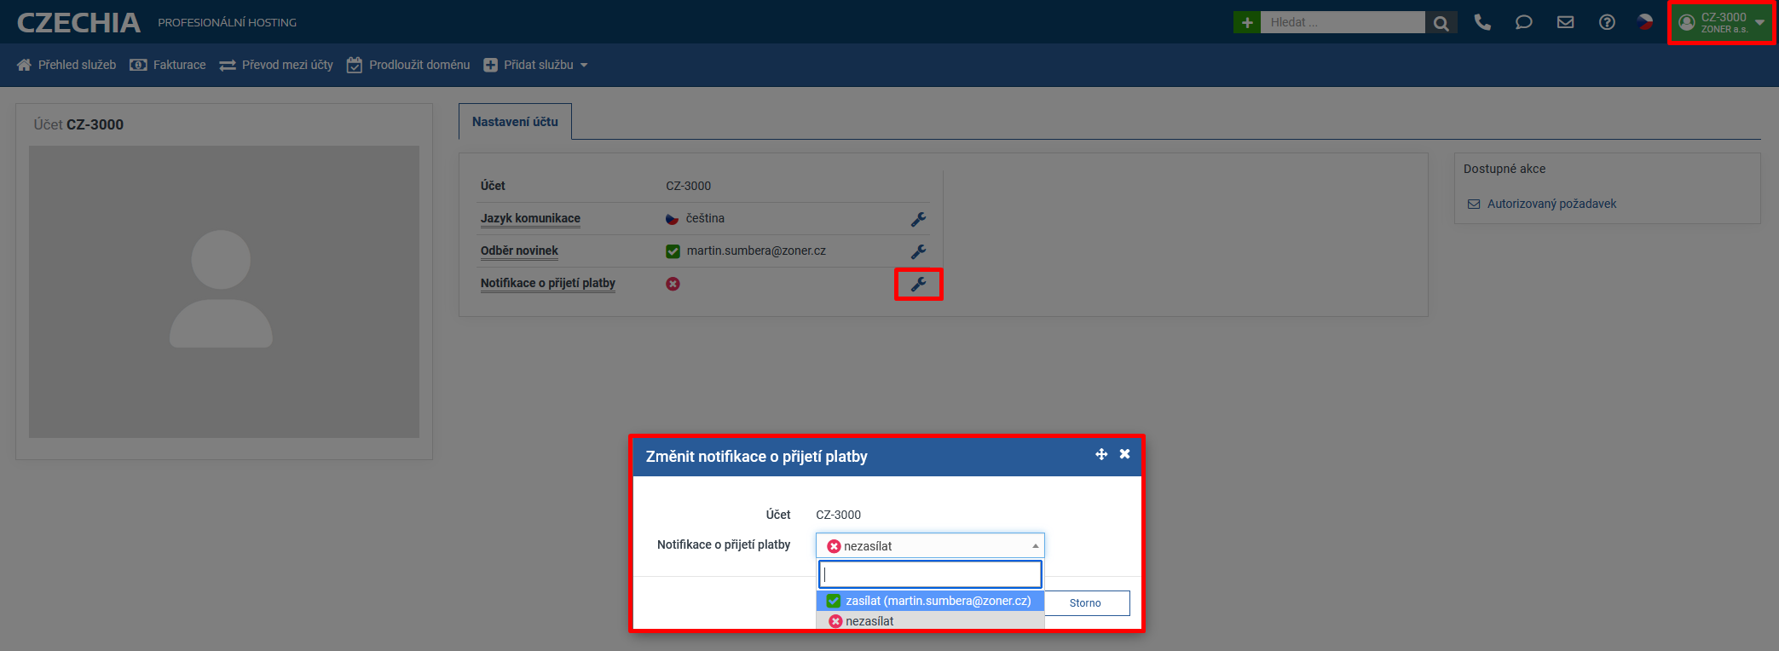This screenshot has height=651, width=1779.
Task: Click the envelope mail icon in header
Action: tap(1565, 23)
